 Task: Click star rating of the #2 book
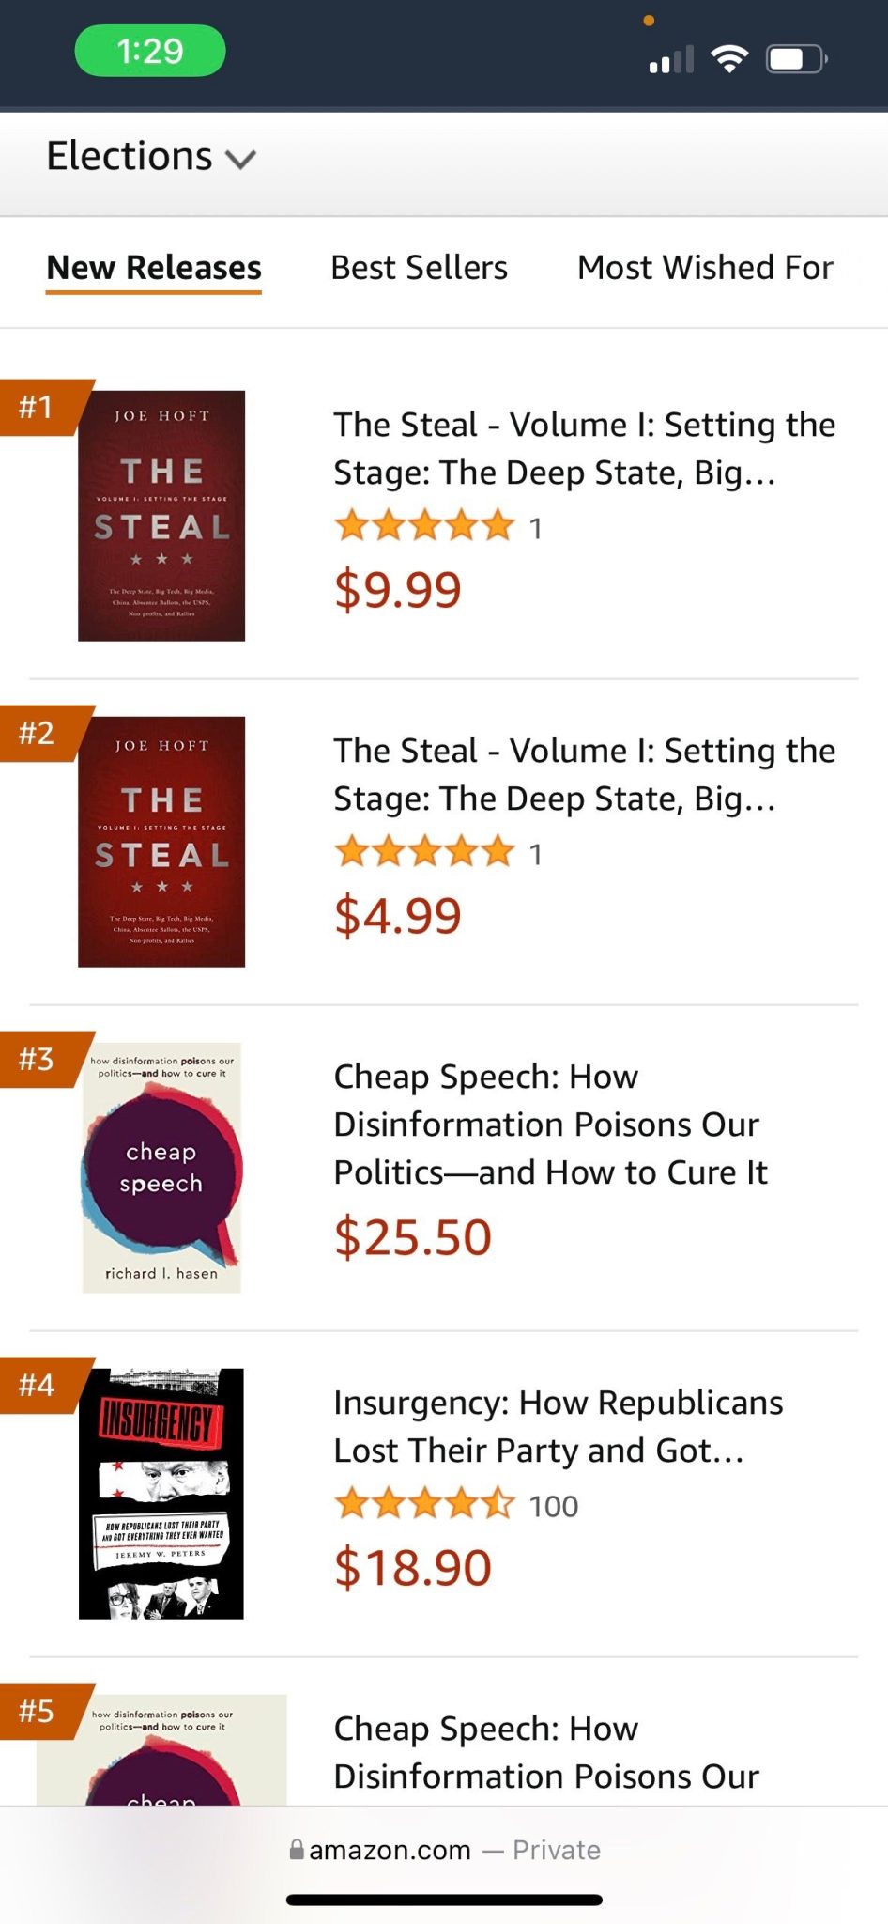tap(424, 852)
